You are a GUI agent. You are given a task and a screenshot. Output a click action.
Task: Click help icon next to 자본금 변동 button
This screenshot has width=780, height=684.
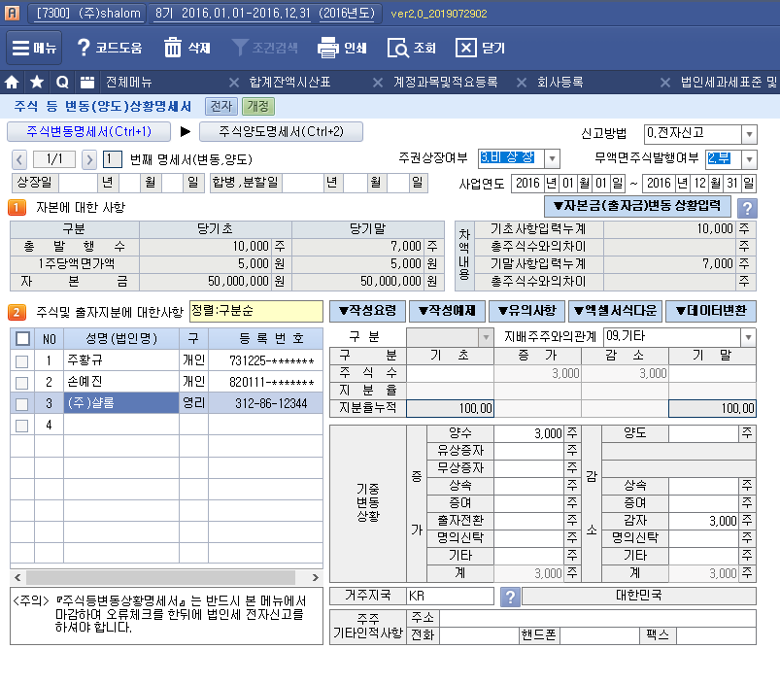coord(747,207)
